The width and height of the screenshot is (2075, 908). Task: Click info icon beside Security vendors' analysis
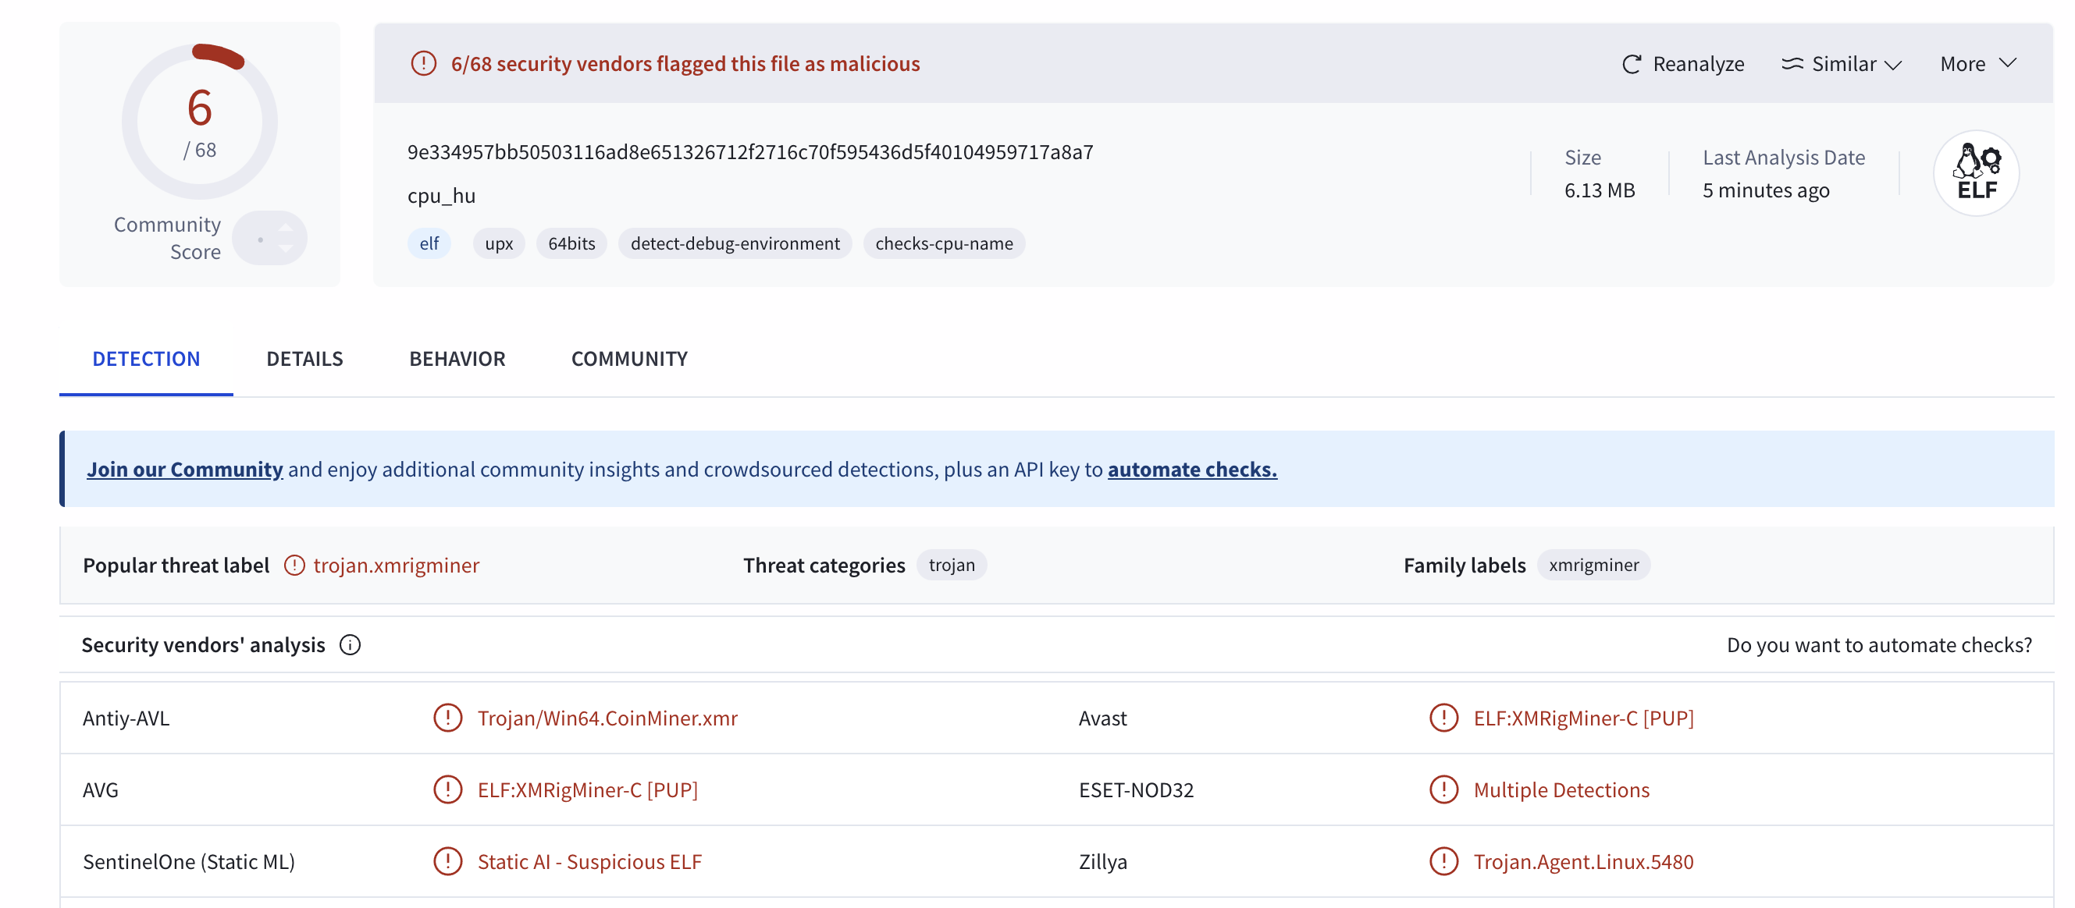[x=350, y=645]
